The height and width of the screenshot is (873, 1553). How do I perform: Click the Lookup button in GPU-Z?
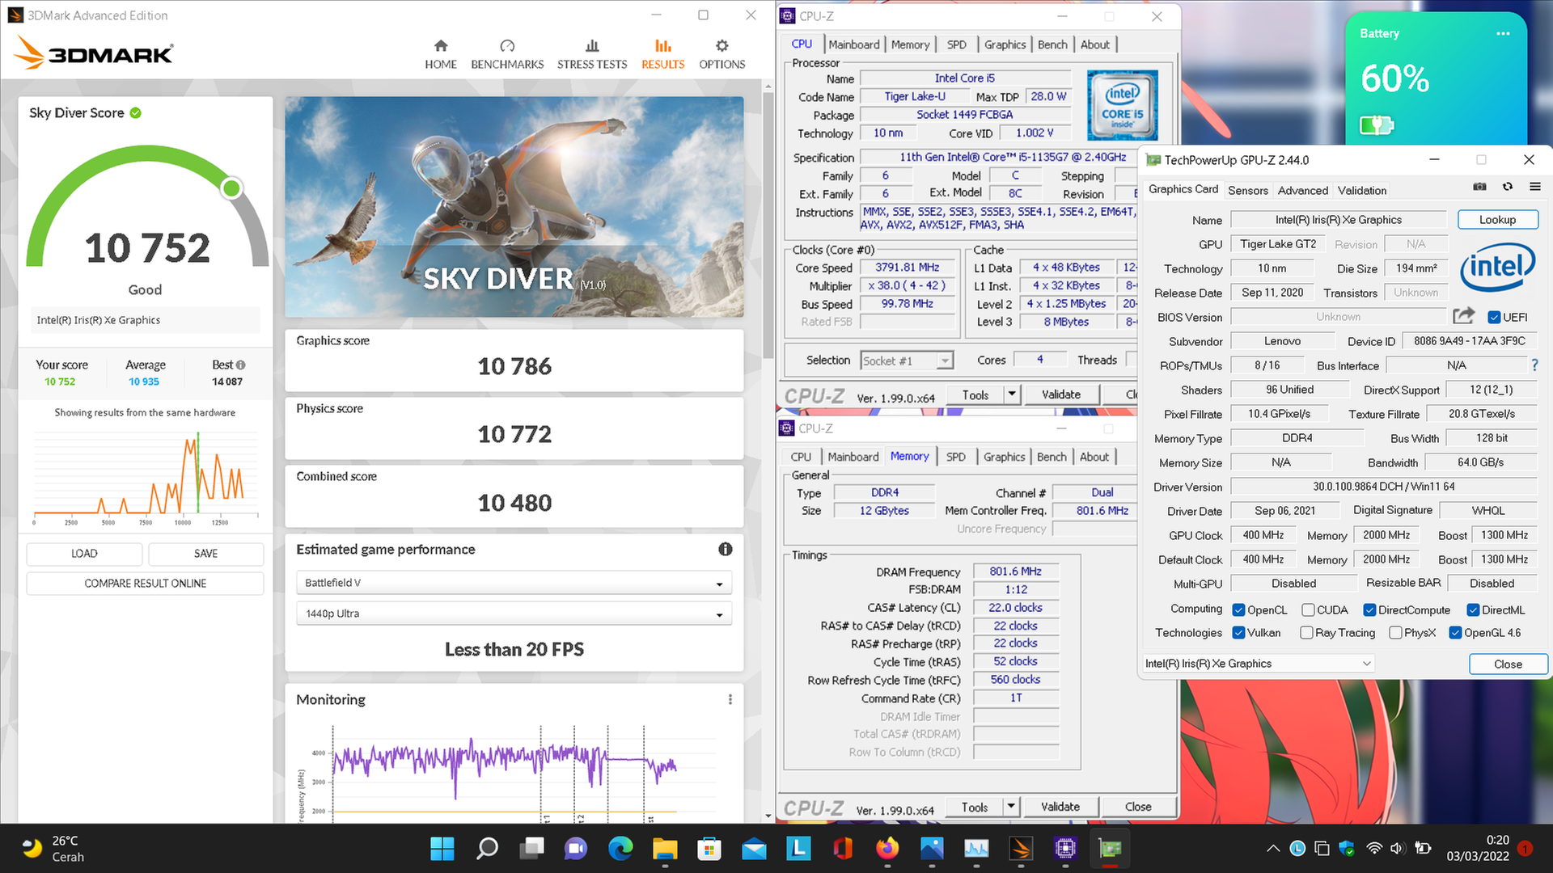point(1497,220)
